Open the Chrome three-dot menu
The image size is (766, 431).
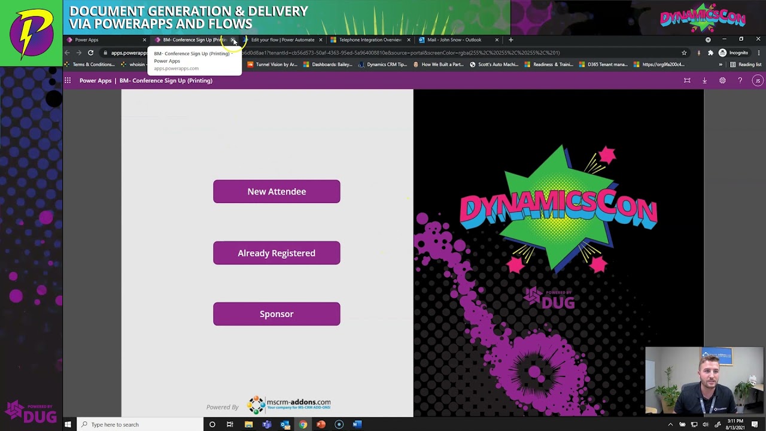tap(758, 53)
